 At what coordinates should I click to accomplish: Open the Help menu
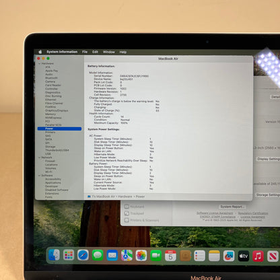click(x=123, y=52)
